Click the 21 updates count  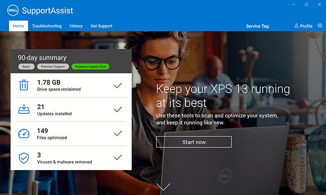(41, 107)
